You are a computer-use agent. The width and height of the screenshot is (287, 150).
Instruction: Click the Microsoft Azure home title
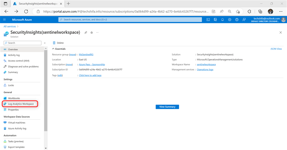(x=22, y=20)
